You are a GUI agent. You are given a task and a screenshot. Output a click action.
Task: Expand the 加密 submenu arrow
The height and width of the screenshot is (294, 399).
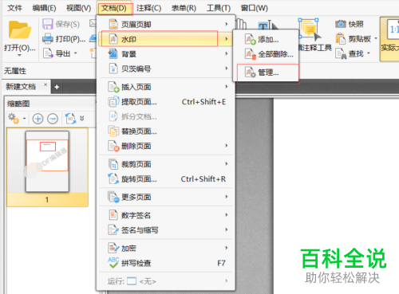(x=227, y=248)
